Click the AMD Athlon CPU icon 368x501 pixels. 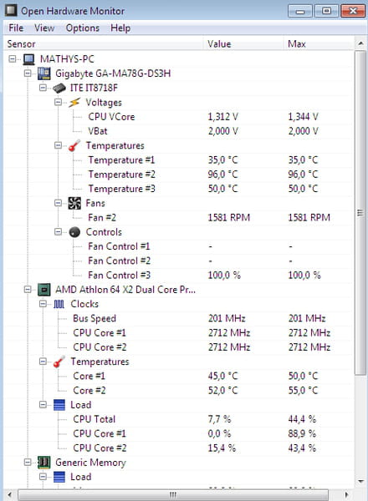43,290
